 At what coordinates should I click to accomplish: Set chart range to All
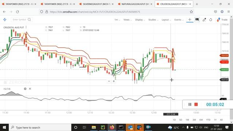(x=221, y=120)
